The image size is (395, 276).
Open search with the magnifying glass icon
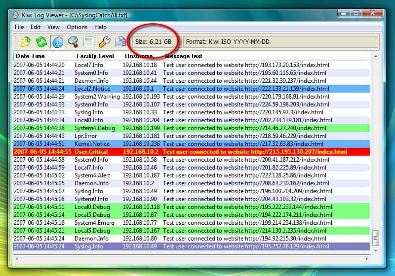tap(74, 42)
